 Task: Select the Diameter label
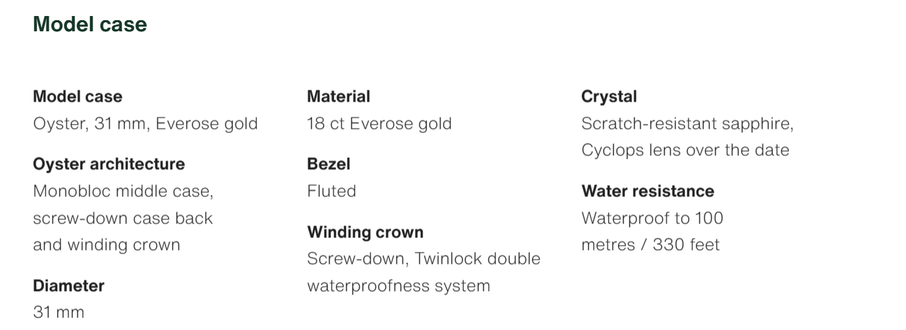tap(68, 285)
